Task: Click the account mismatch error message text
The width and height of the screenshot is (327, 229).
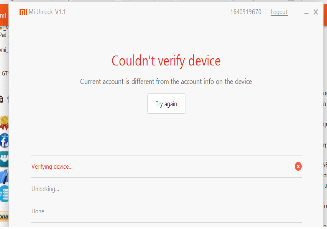Action: click(x=166, y=82)
